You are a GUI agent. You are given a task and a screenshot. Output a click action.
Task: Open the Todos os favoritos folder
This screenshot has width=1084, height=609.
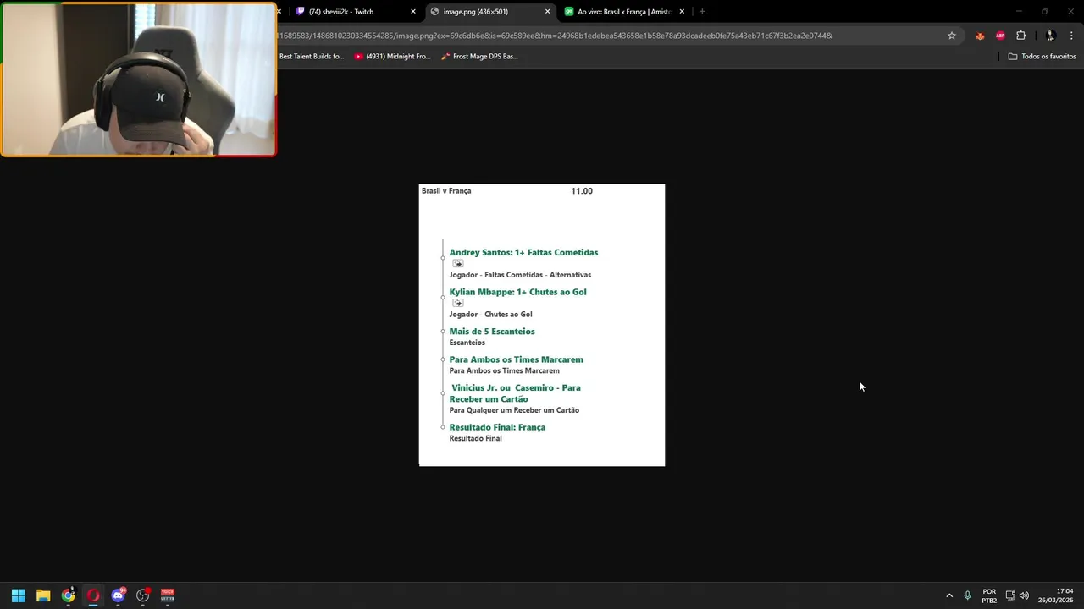tap(1042, 57)
